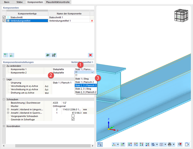Collapse the Schrauben section
Image resolution: width=193 pixels, height=149 pixels.
4,99
